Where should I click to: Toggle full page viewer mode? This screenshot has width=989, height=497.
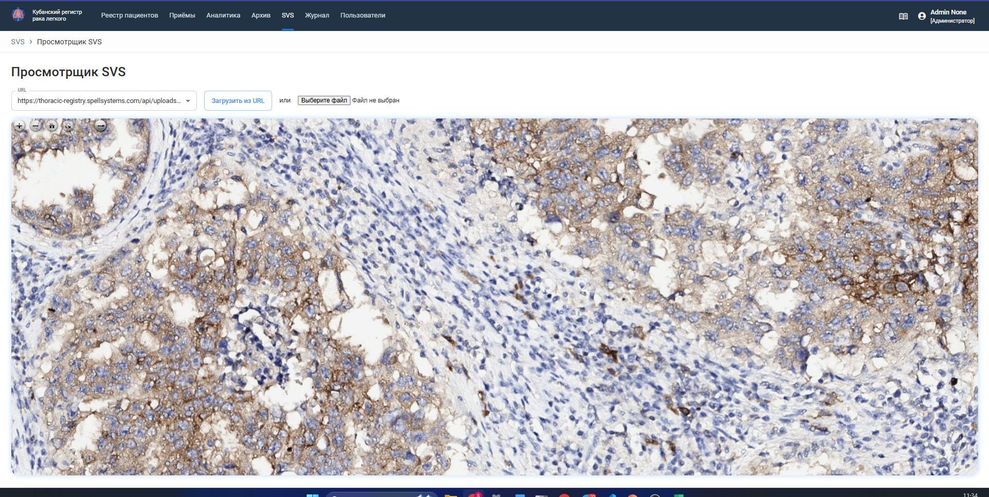click(68, 126)
